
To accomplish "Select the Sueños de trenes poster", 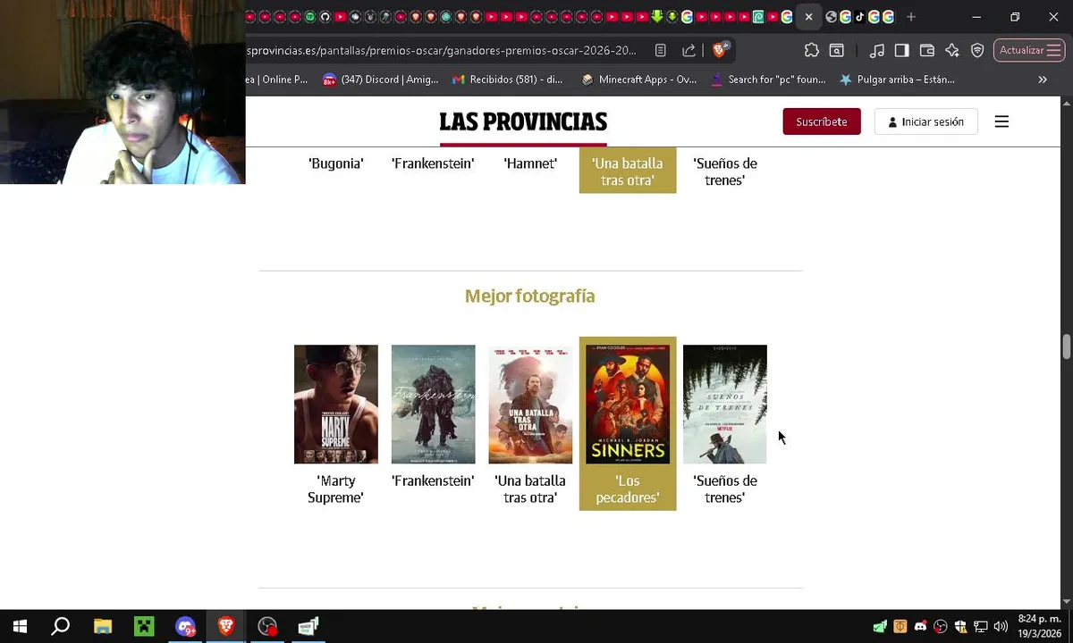I will pos(725,405).
